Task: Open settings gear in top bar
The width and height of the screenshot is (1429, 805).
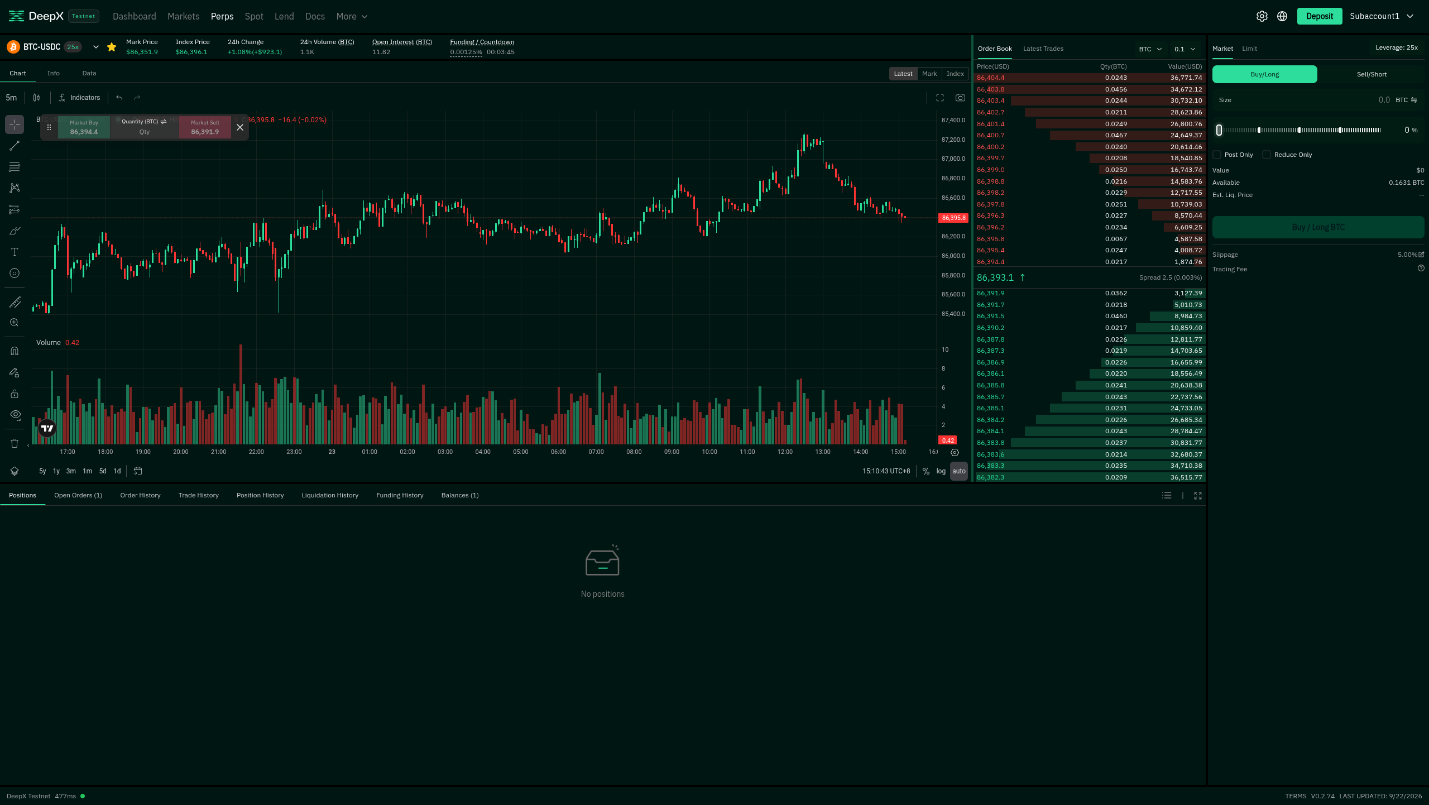Action: (1262, 16)
